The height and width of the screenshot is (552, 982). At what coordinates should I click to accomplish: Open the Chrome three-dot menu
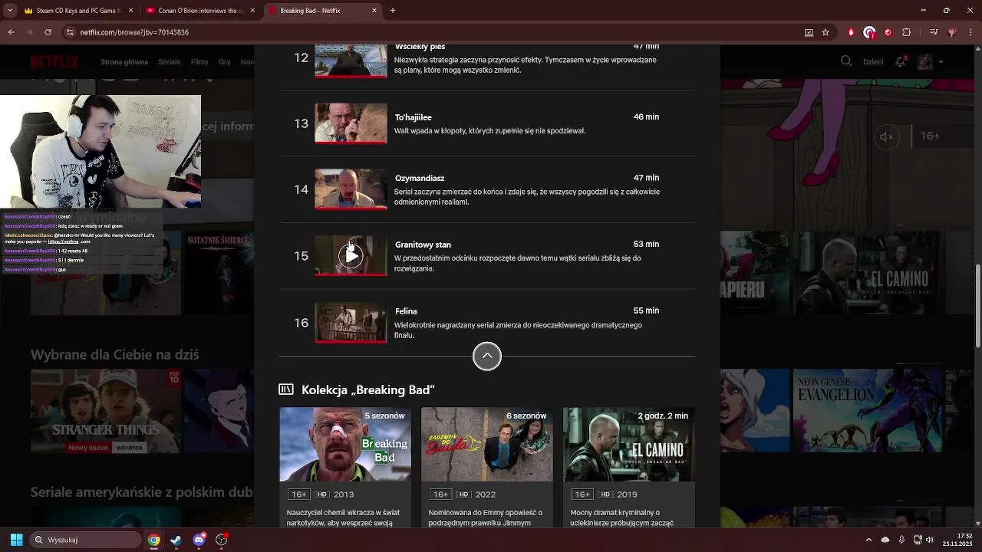coord(970,32)
